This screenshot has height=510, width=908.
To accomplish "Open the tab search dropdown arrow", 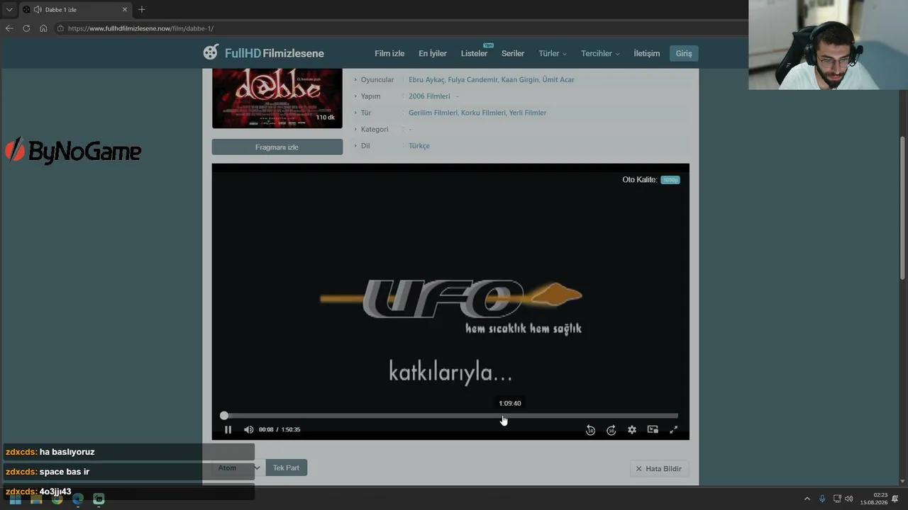I will tap(9, 9).
